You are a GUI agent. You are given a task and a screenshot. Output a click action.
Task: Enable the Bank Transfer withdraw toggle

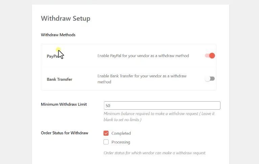coord(210,79)
